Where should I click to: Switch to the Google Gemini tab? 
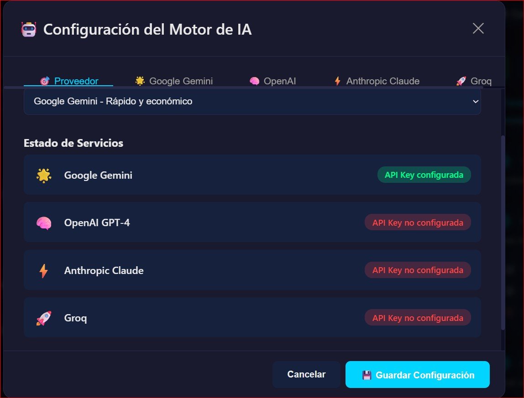pyautogui.click(x=174, y=81)
